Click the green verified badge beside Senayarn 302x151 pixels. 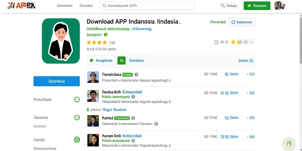(x=105, y=35)
